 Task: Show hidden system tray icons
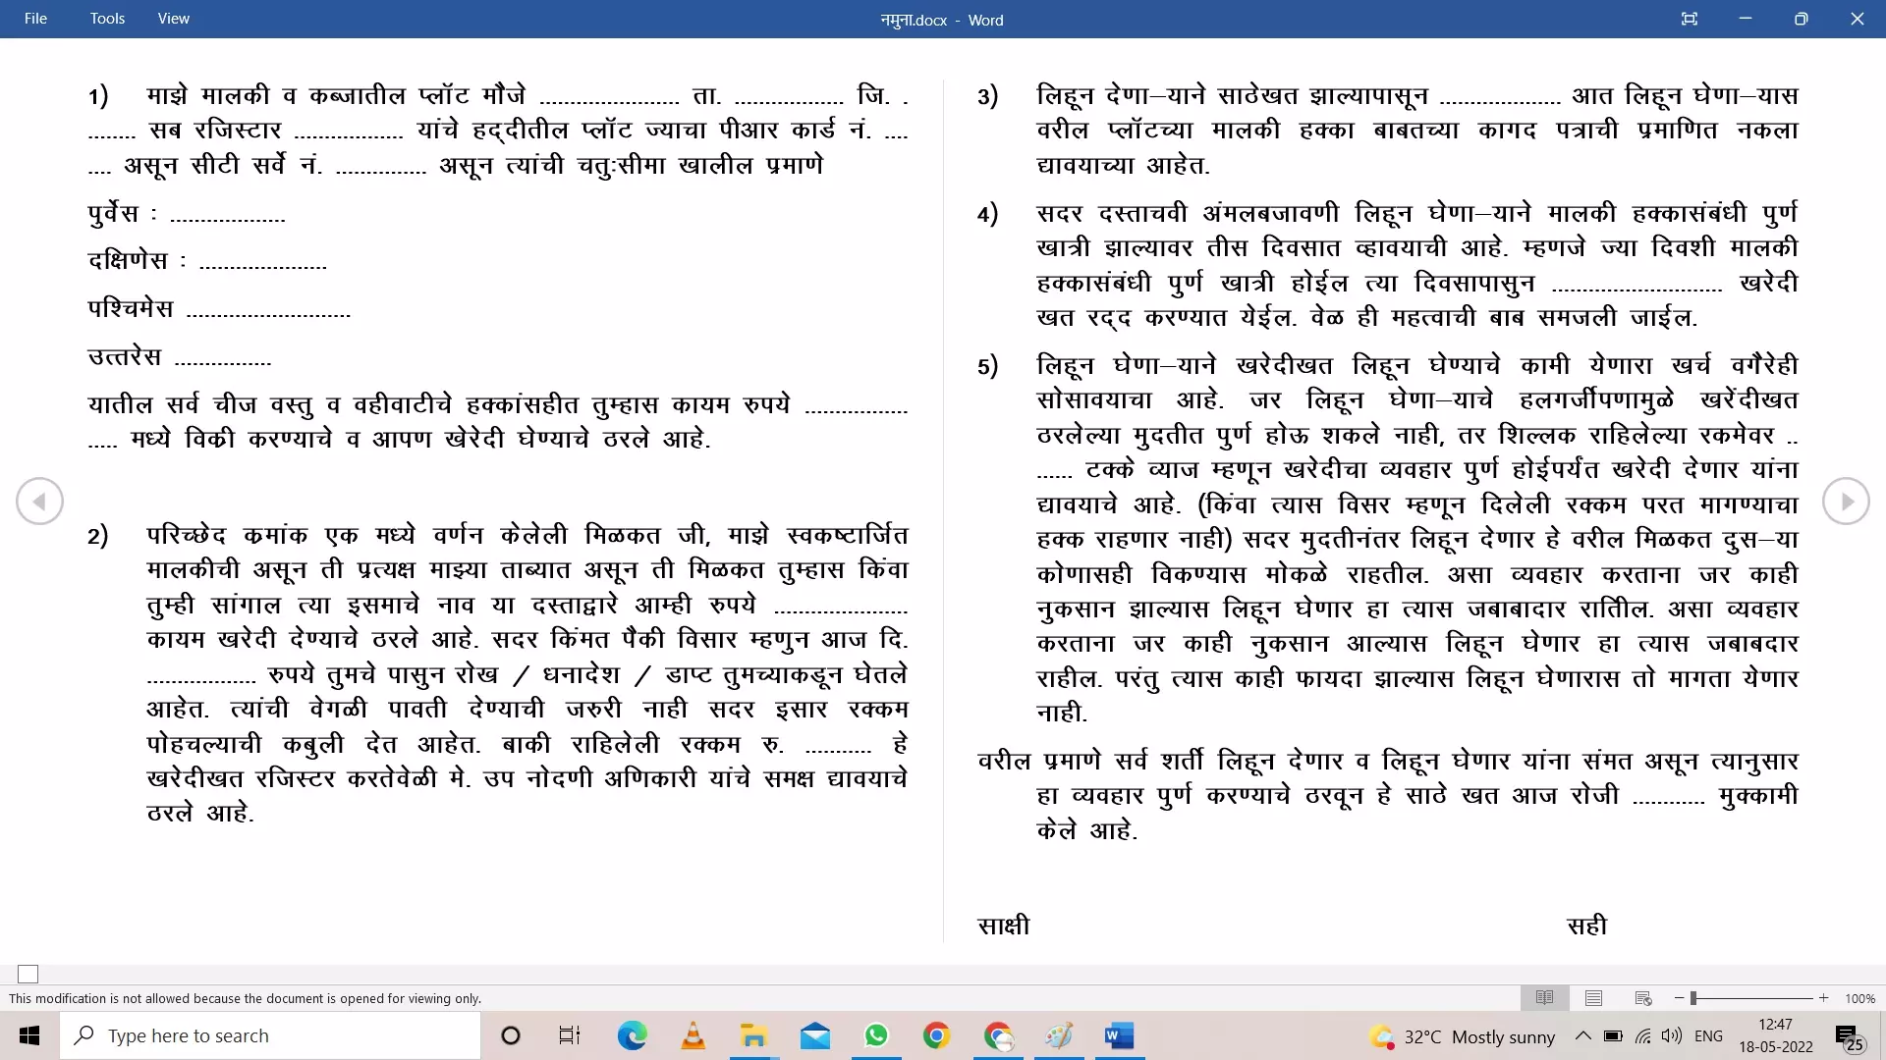click(x=1582, y=1035)
